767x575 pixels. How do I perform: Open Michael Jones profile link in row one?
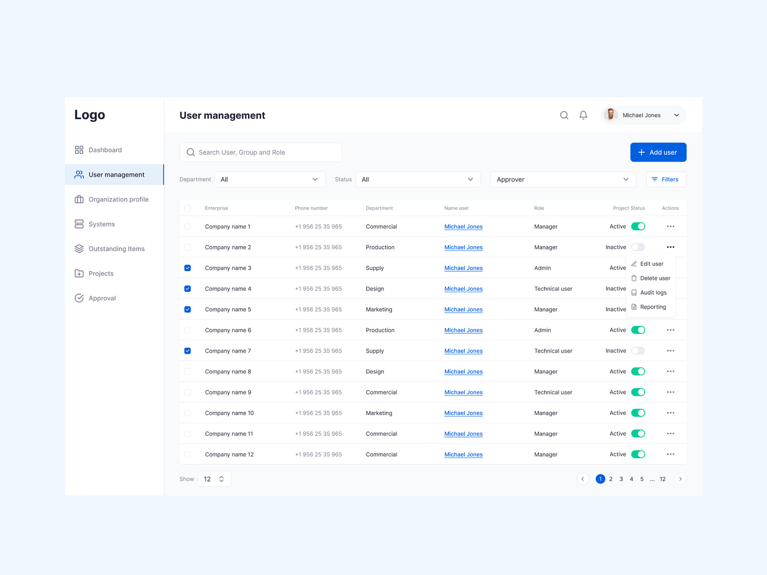click(x=463, y=226)
